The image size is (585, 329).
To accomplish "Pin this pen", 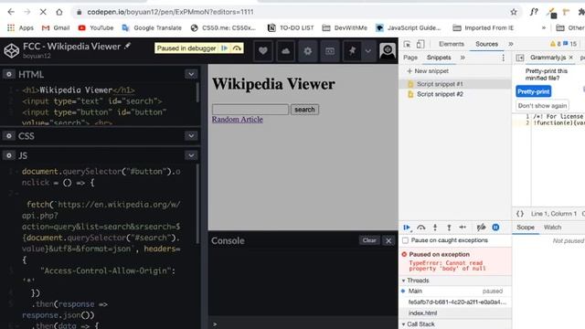I will pyautogui.click(x=352, y=51).
